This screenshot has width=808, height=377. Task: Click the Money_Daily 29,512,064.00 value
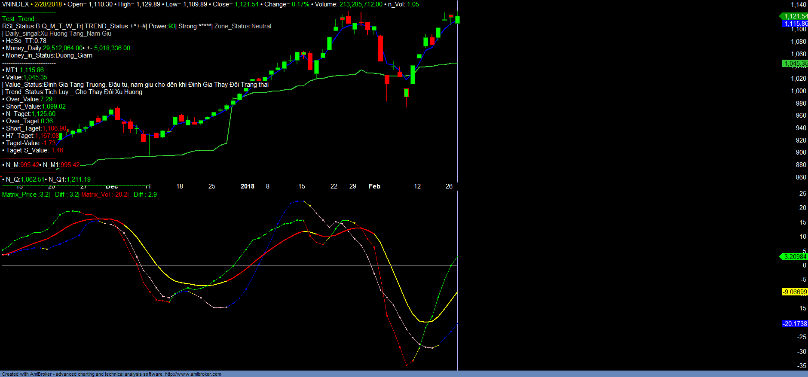coord(63,48)
